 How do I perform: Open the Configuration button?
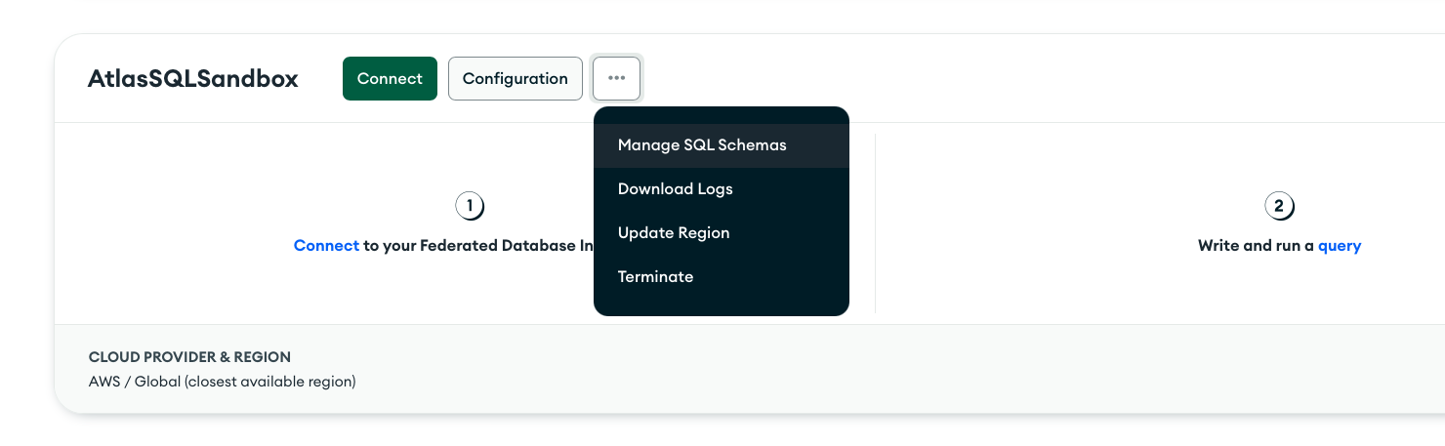(x=516, y=78)
